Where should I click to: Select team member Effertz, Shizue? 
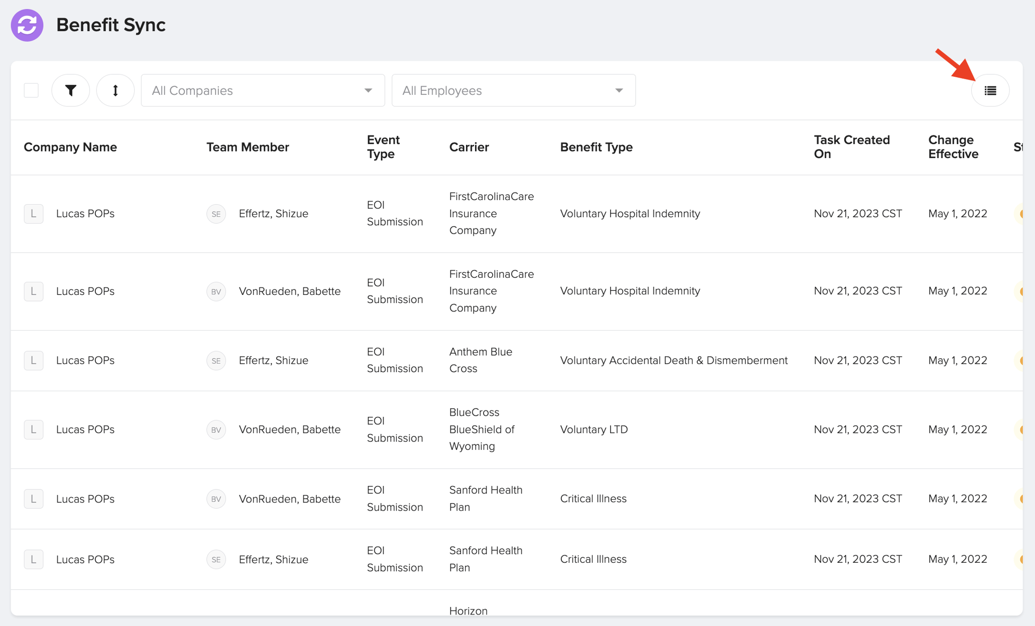click(273, 213)
